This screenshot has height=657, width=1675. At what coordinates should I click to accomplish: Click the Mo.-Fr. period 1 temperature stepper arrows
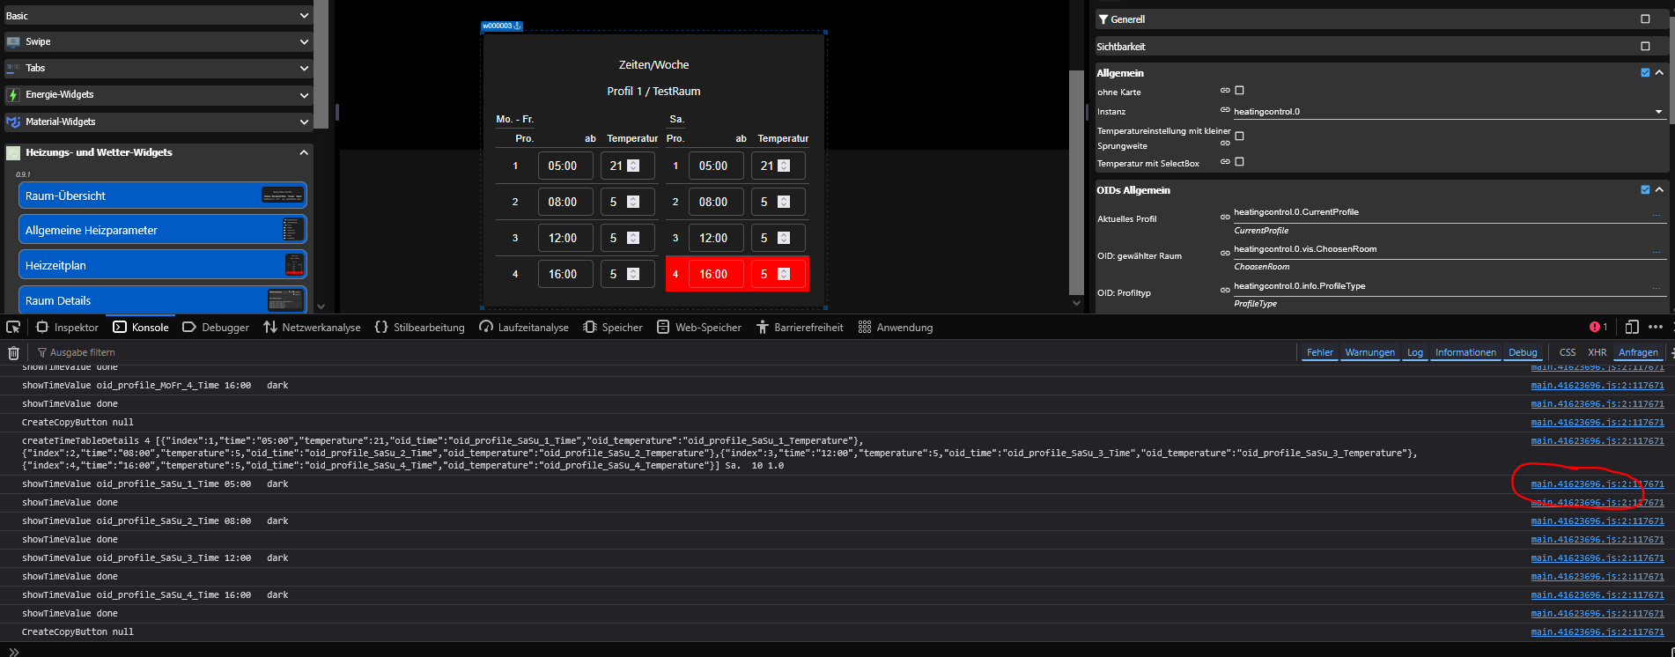[x=633, y=166]
